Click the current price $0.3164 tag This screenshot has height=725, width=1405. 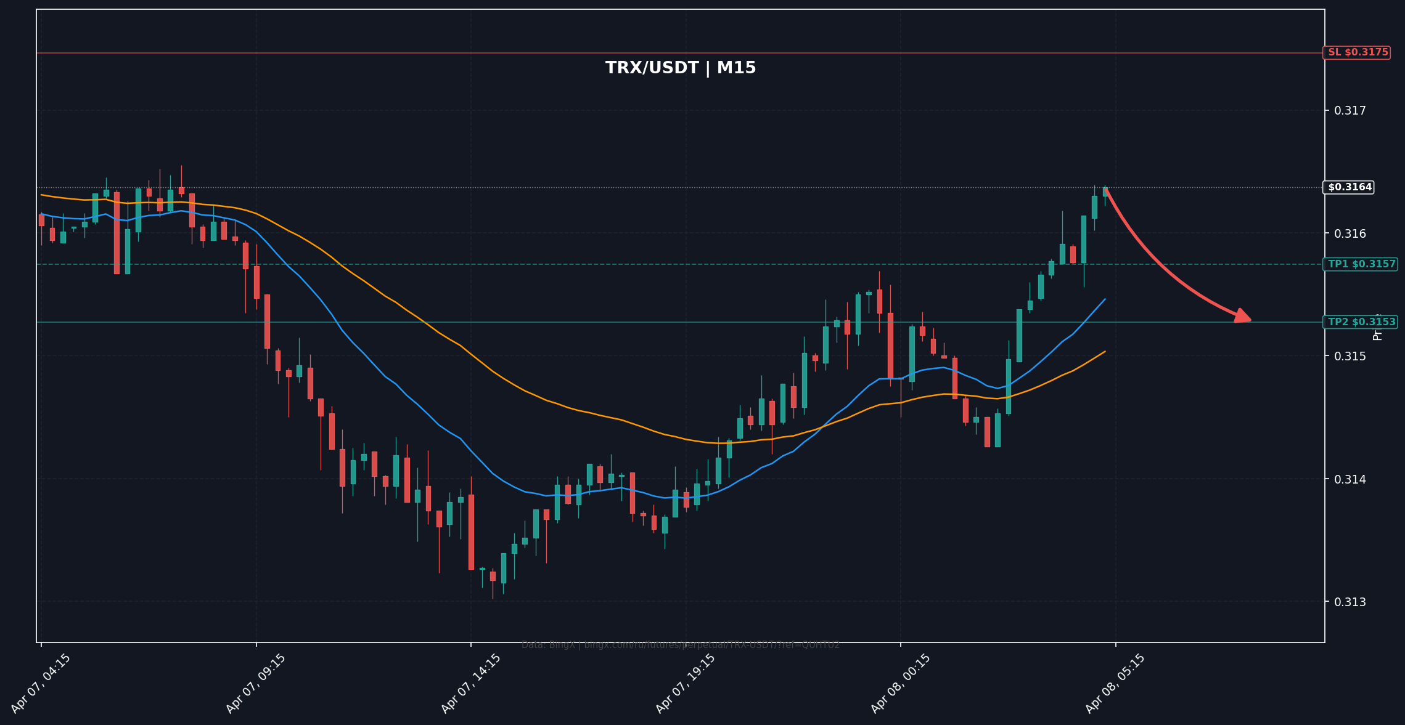(x=1350, y=187)
